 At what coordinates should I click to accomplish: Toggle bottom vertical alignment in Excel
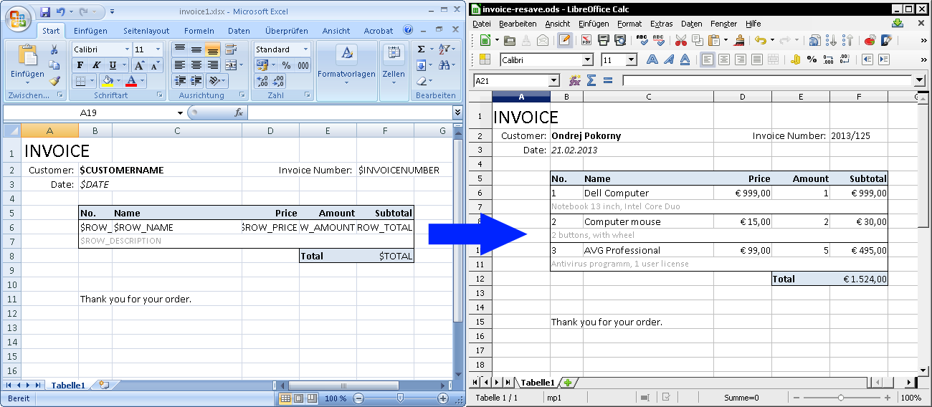click(x=213, y=49)
